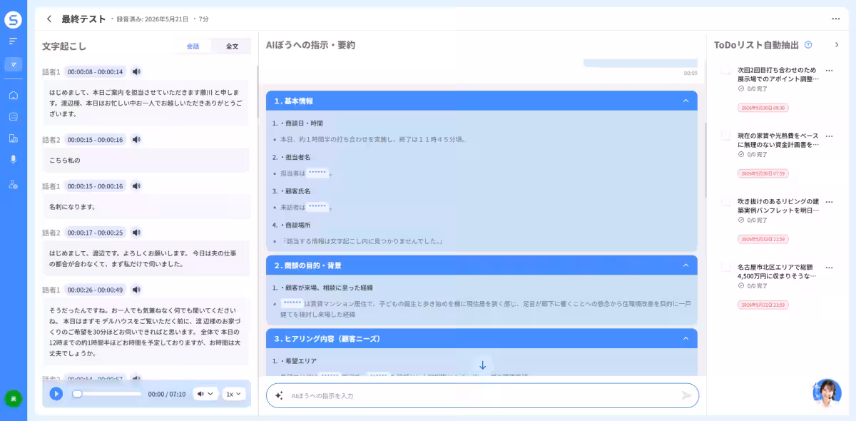Open the building icon in sidebar
Image resolution: width=856 pixels, height=421 pixels.
click(x=13, y=138)
